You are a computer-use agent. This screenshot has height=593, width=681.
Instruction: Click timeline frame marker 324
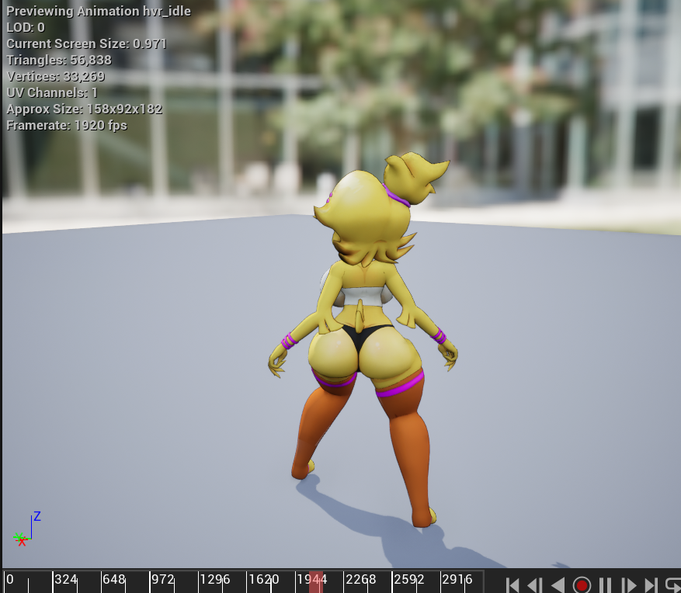point(66,579)
